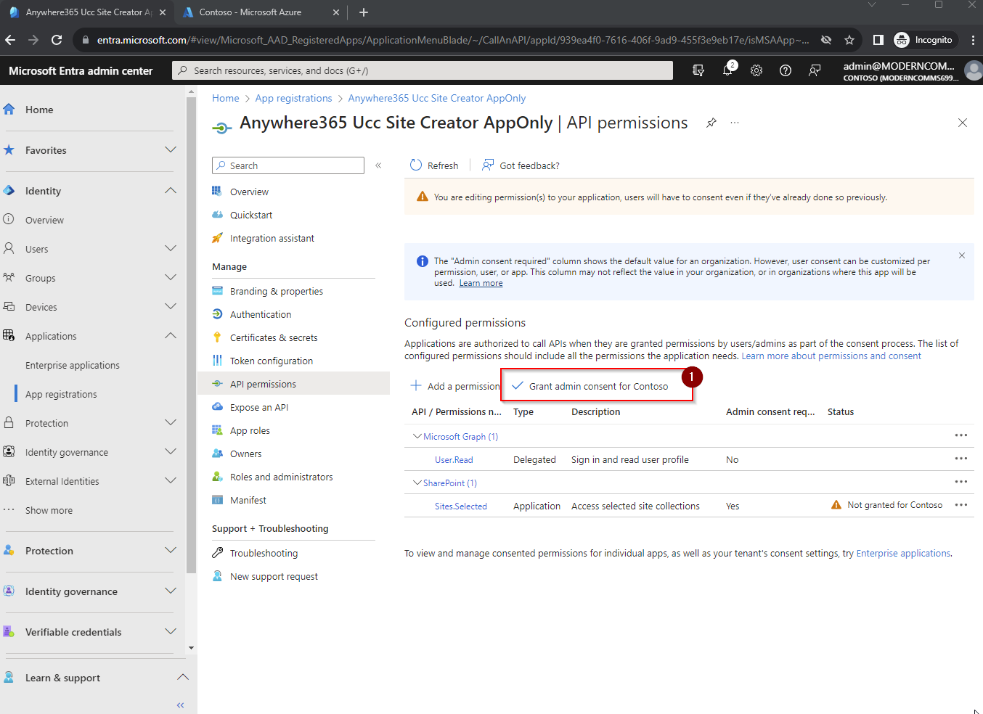Image resolution: width=983 pixels, height=714 pixels.
Task: Click Anywhere365 Ucc Site Creator AppOnly breadcrumb
Action: (x=437, y=98)
